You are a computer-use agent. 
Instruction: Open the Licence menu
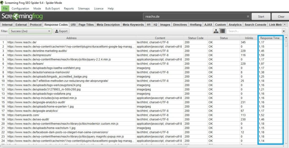98,8
